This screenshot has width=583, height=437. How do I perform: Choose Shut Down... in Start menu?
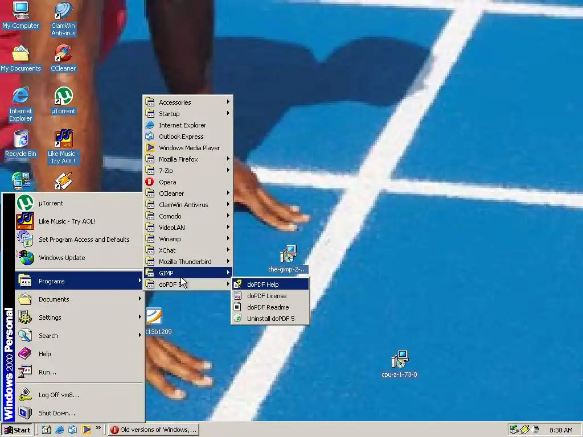click(79, 413)
